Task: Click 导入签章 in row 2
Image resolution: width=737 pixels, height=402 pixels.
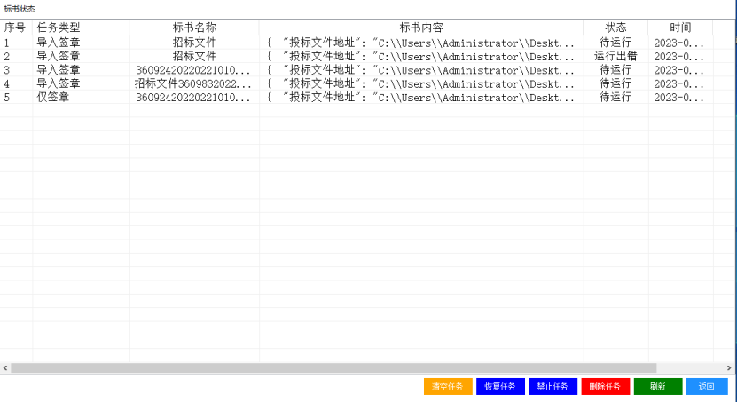Action: point(59,57)
